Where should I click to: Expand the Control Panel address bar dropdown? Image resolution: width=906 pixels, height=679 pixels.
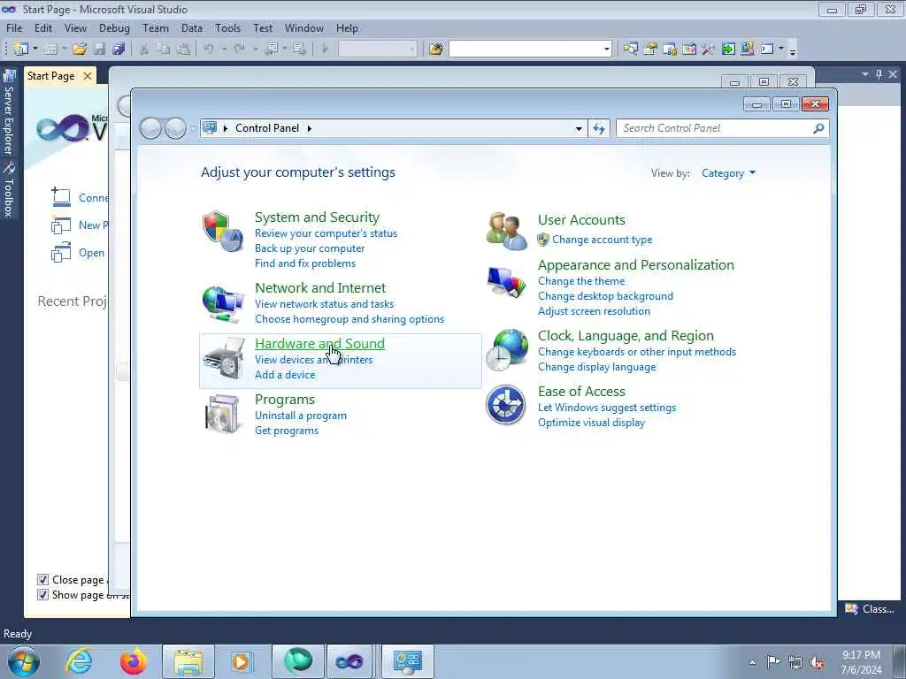pyautogui.click(x=579, y=129)
